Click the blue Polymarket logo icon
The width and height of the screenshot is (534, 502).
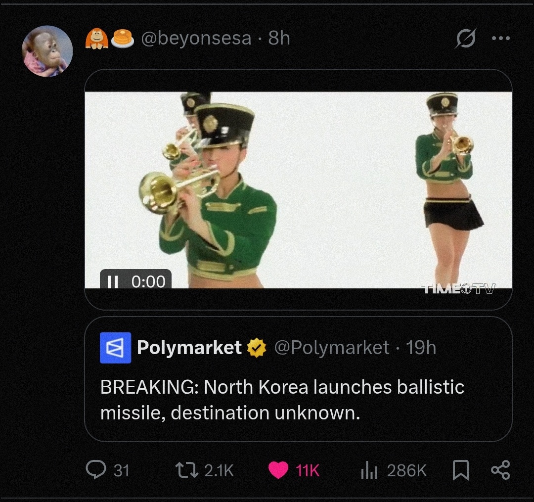click(x=115, y=348)
